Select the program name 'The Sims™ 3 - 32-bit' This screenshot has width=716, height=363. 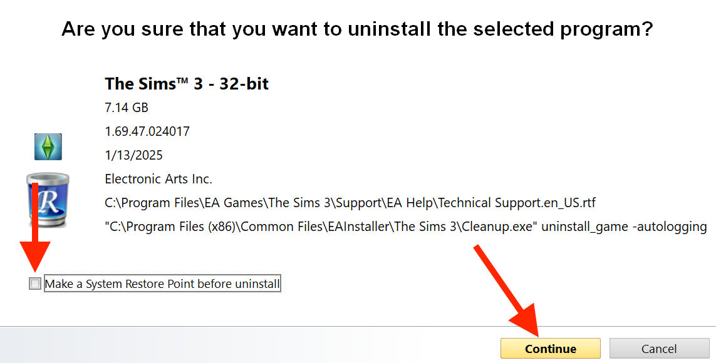187,84
